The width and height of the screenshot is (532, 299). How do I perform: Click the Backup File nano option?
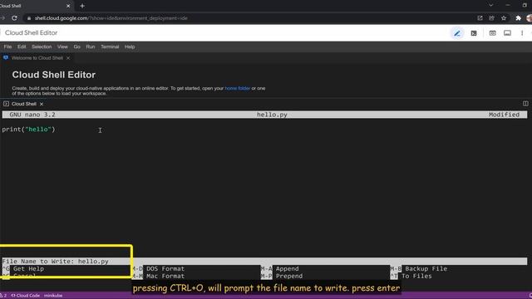click(426, 269)
